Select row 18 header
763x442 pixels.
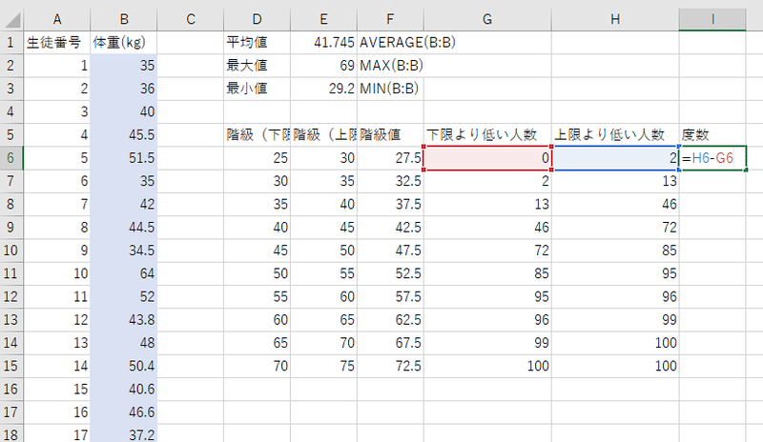(11, 434)
